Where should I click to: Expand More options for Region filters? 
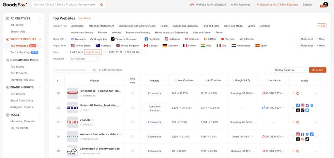coord(321,46)
